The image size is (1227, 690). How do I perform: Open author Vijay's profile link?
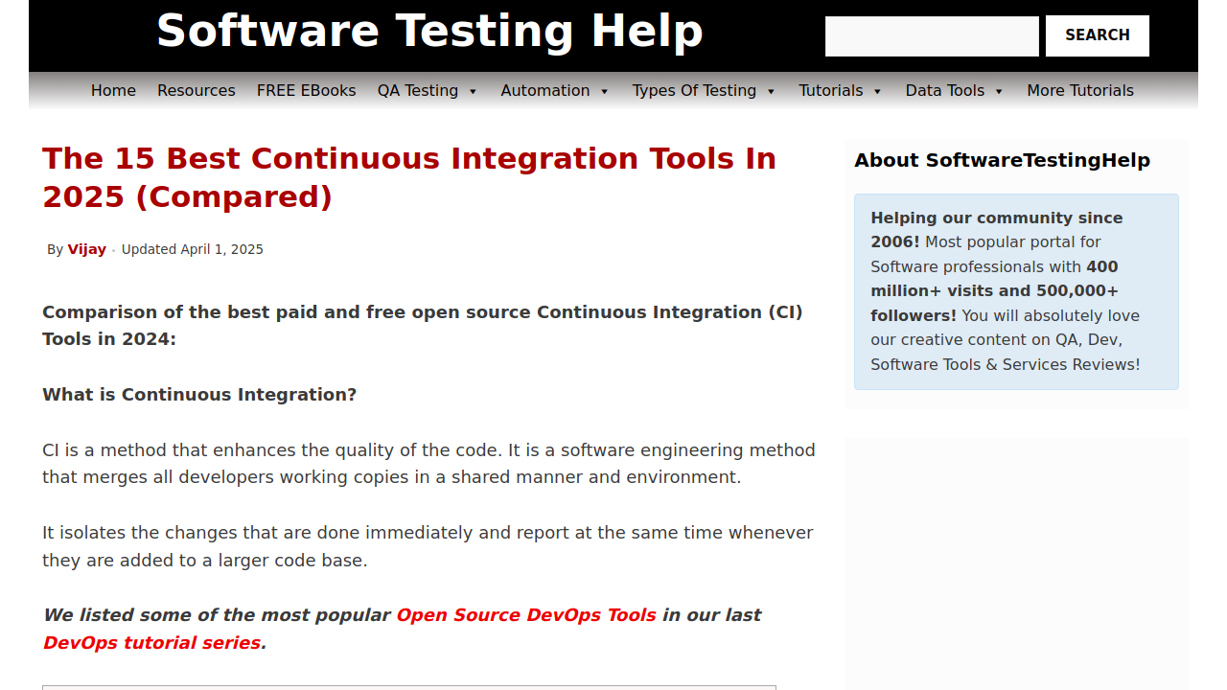point(86,249)
